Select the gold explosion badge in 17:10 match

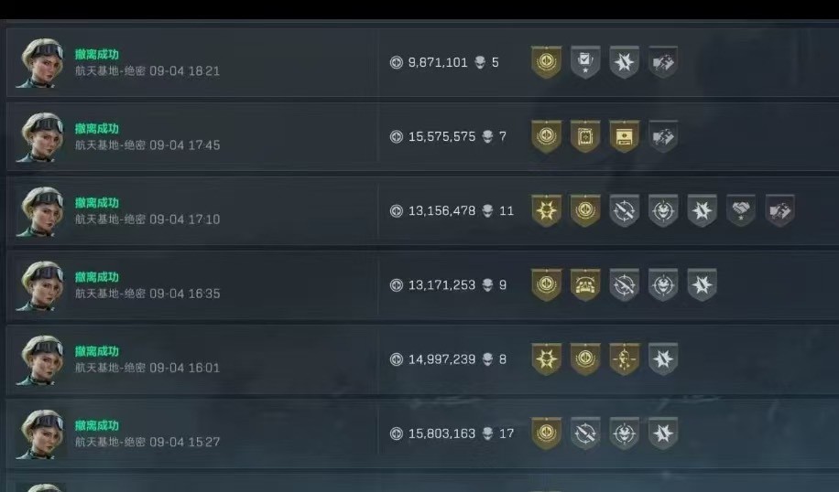[546, 210]
